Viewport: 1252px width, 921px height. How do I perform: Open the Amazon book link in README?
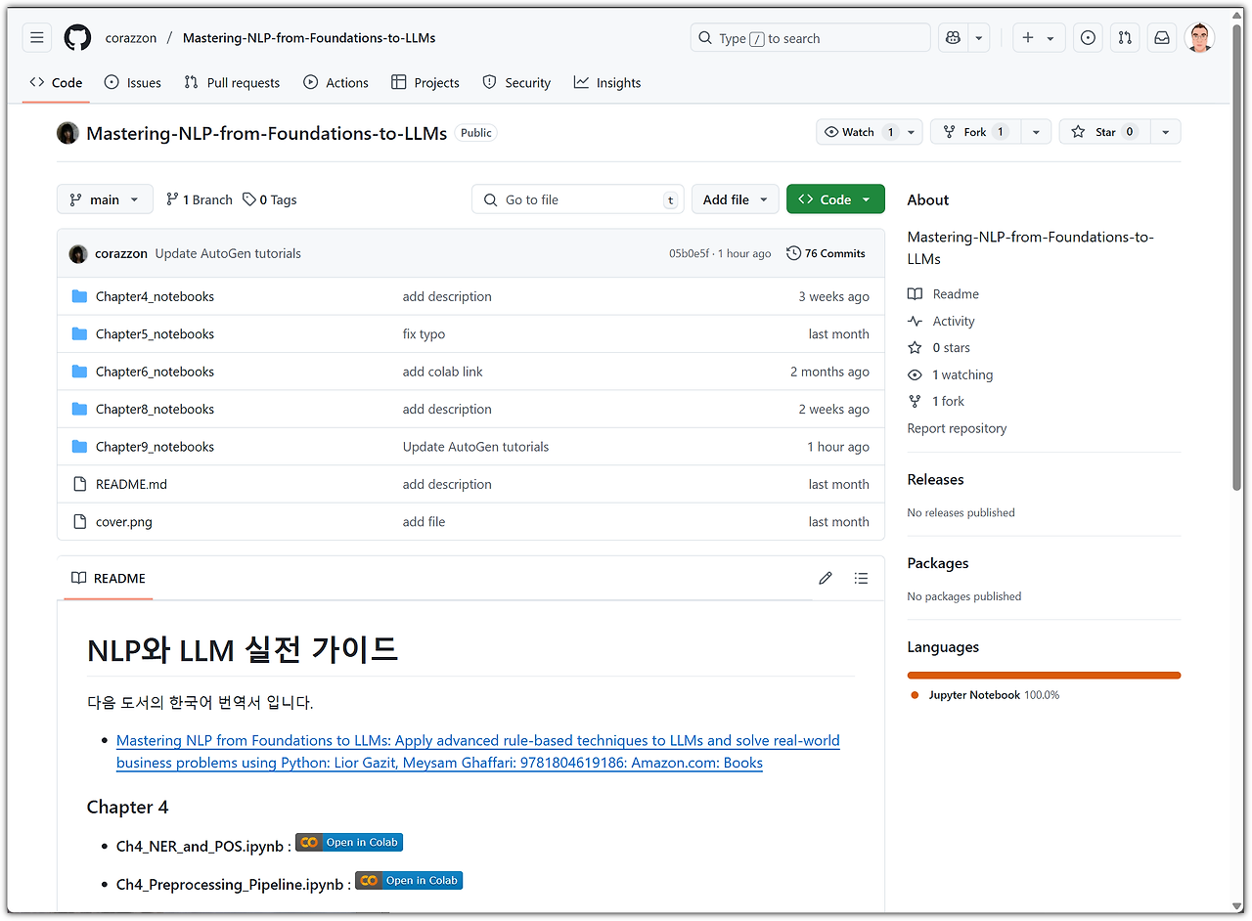tap(478, 752)
